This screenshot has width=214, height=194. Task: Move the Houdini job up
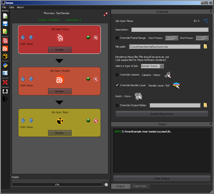click(x=23, y=79)
